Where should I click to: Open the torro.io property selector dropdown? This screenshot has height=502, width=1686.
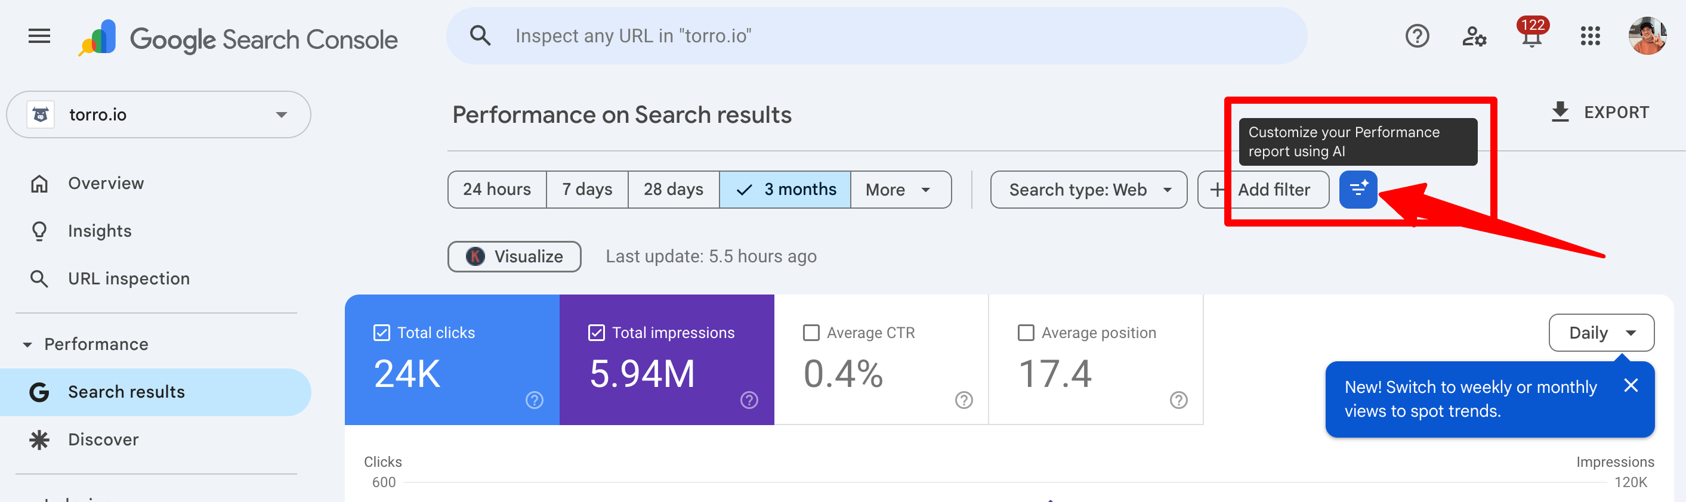158,114
